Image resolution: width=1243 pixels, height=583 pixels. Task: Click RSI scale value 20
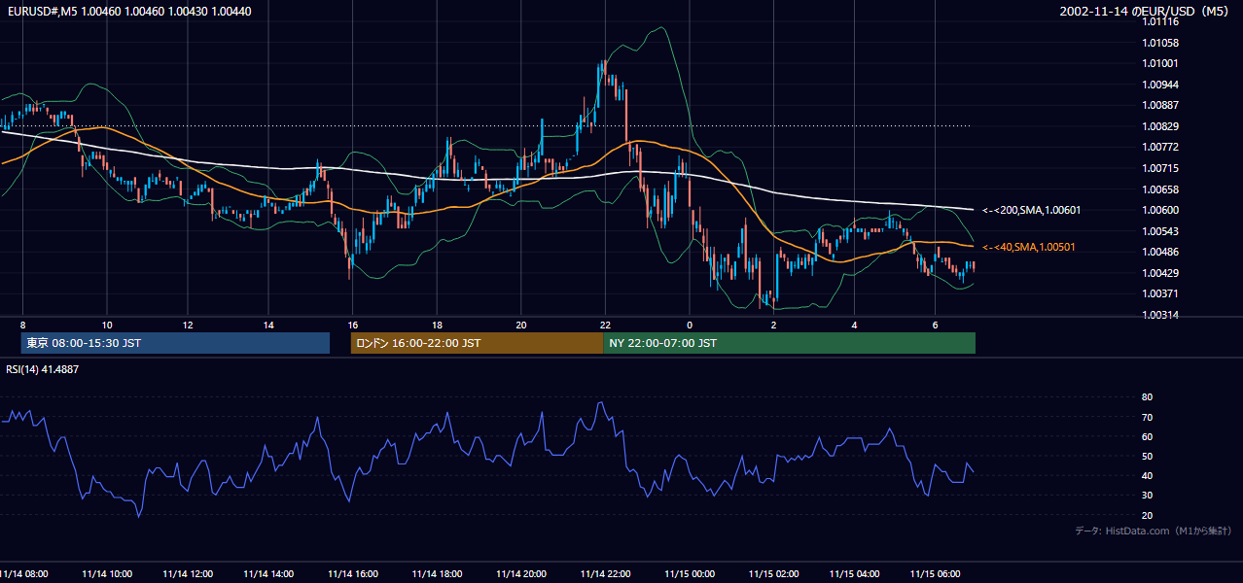(1147, 515)
